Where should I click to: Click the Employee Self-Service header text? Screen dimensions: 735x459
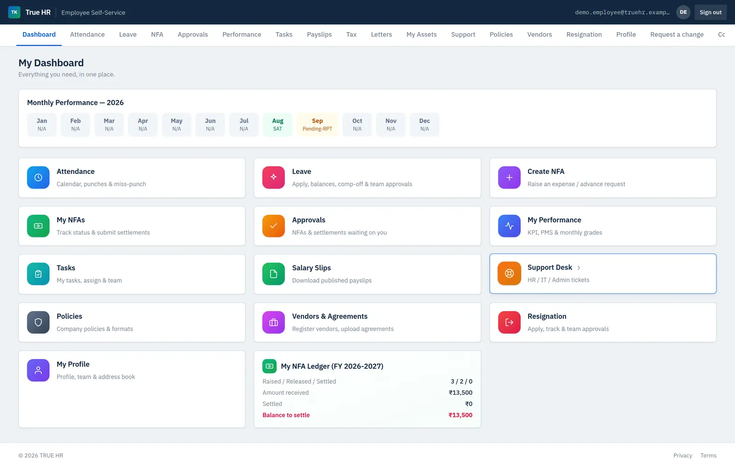coord(93,12)
